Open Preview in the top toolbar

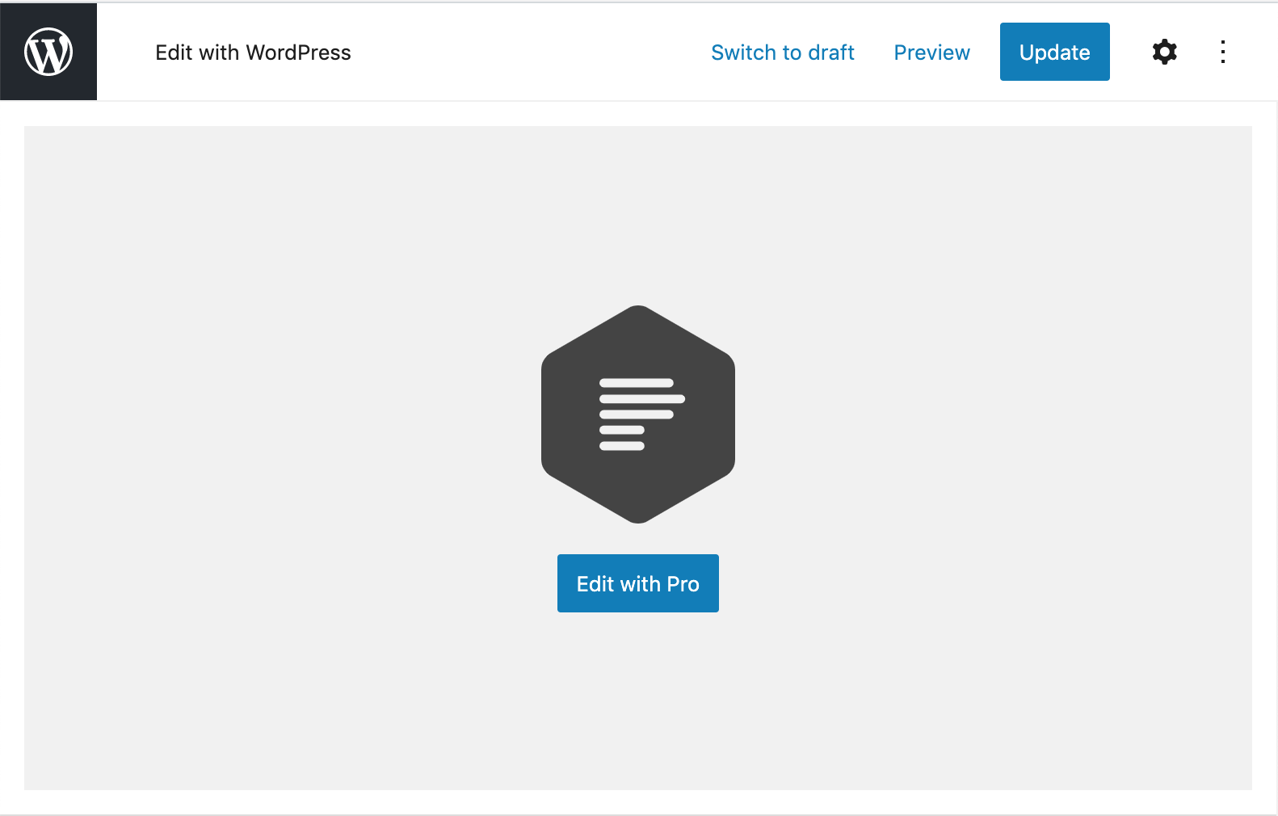(931, 53)
